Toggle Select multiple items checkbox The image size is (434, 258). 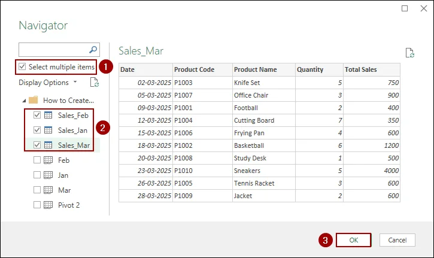point(22,66)
